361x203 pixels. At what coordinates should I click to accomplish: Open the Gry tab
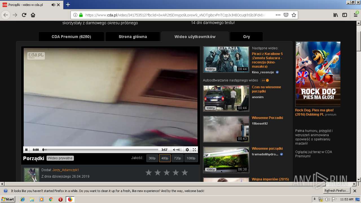pyautogui.click(x=246, y=37)
